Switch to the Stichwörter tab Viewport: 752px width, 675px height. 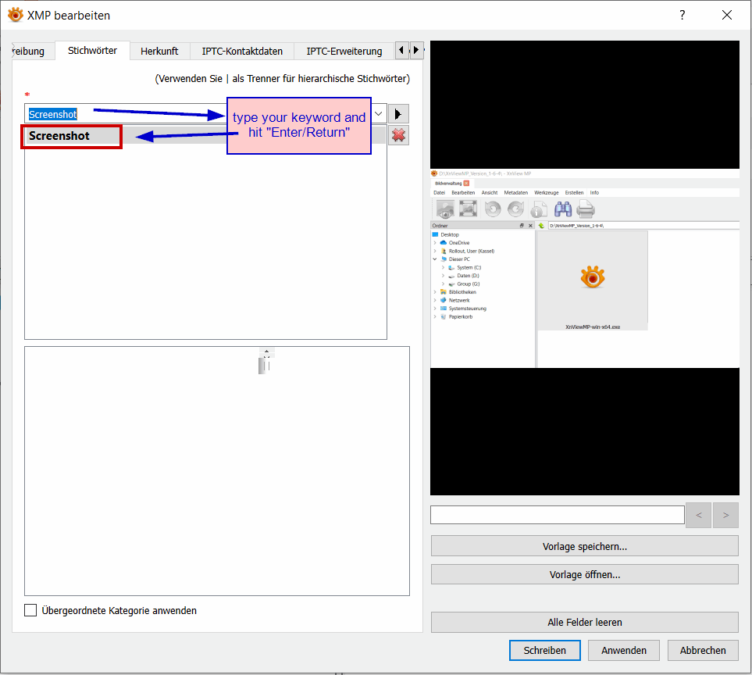coord(92,50)
